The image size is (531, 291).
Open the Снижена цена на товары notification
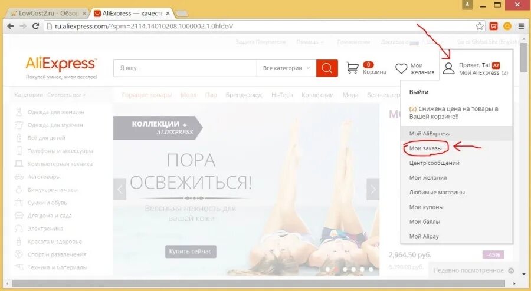[x=454, y=113]
